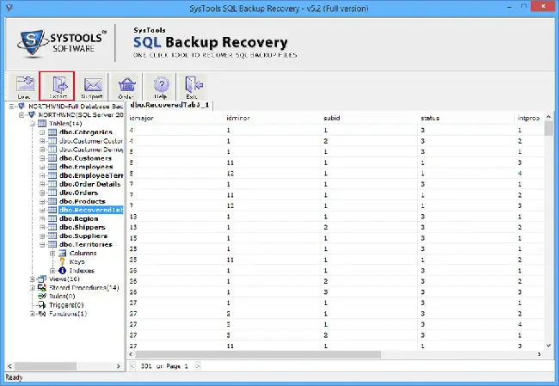Image resolution: width=559 pixels, height=386 pixels.
Task: Expand the Indexes node
Action: point(52,270)
